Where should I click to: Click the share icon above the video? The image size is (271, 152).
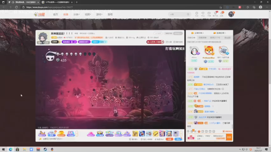tap(169, 42)
